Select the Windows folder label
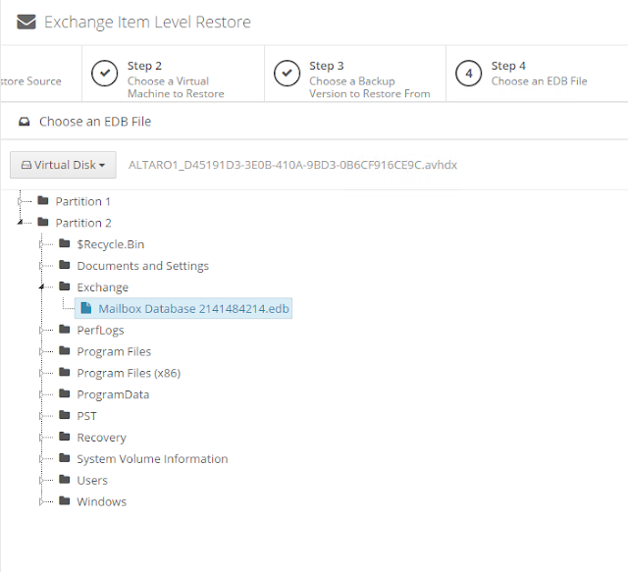628x572 pixels. click(x=101, y=502)
